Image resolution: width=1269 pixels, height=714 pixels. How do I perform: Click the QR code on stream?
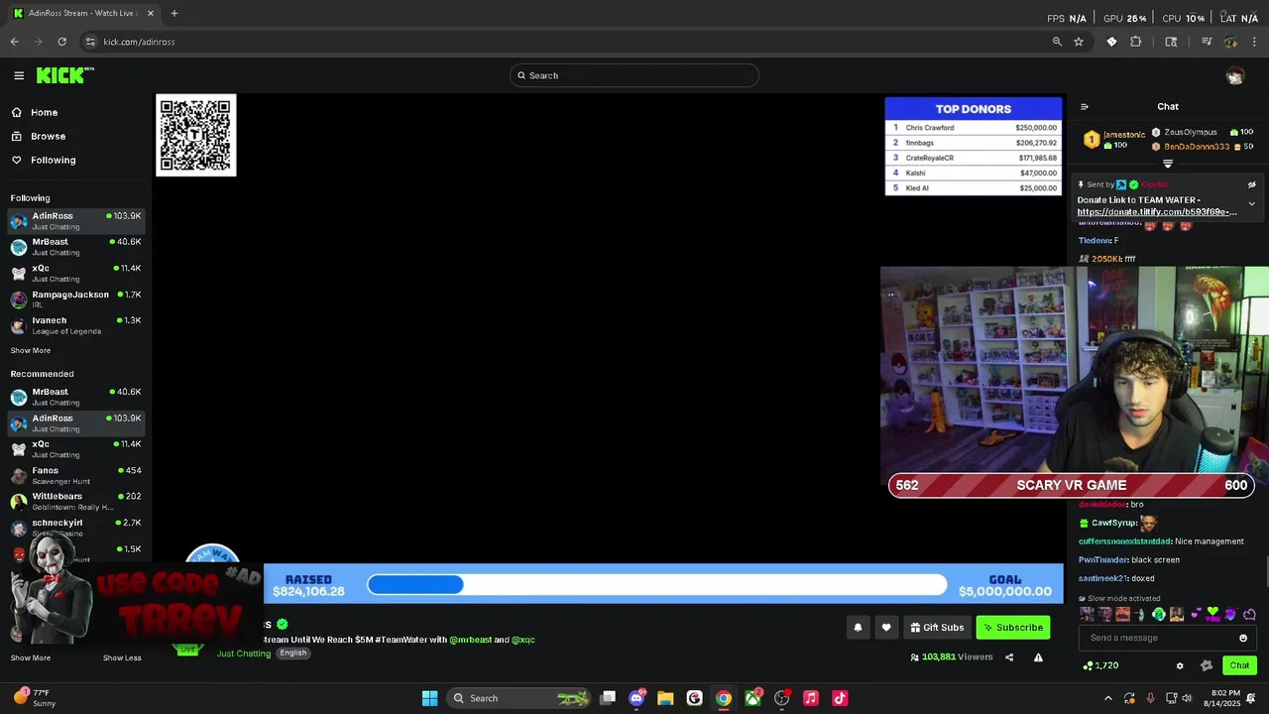(x=196, y=136)
